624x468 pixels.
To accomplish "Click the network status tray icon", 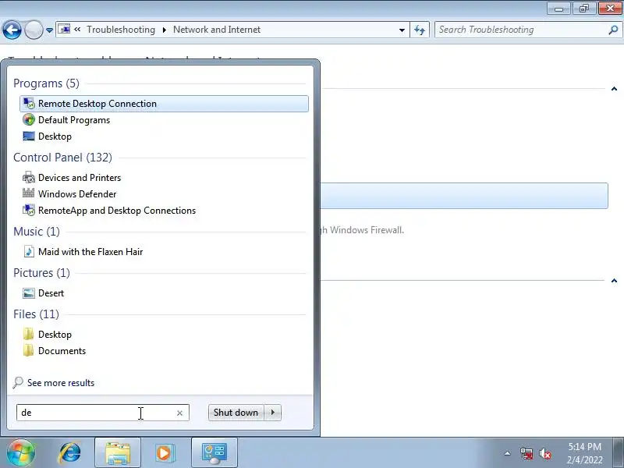I will 526,453.
